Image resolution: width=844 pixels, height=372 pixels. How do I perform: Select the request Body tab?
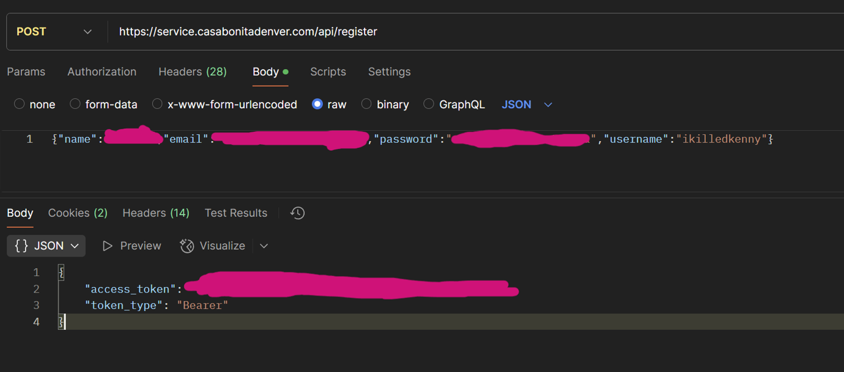pyautogui.click(x=270, y=71)
